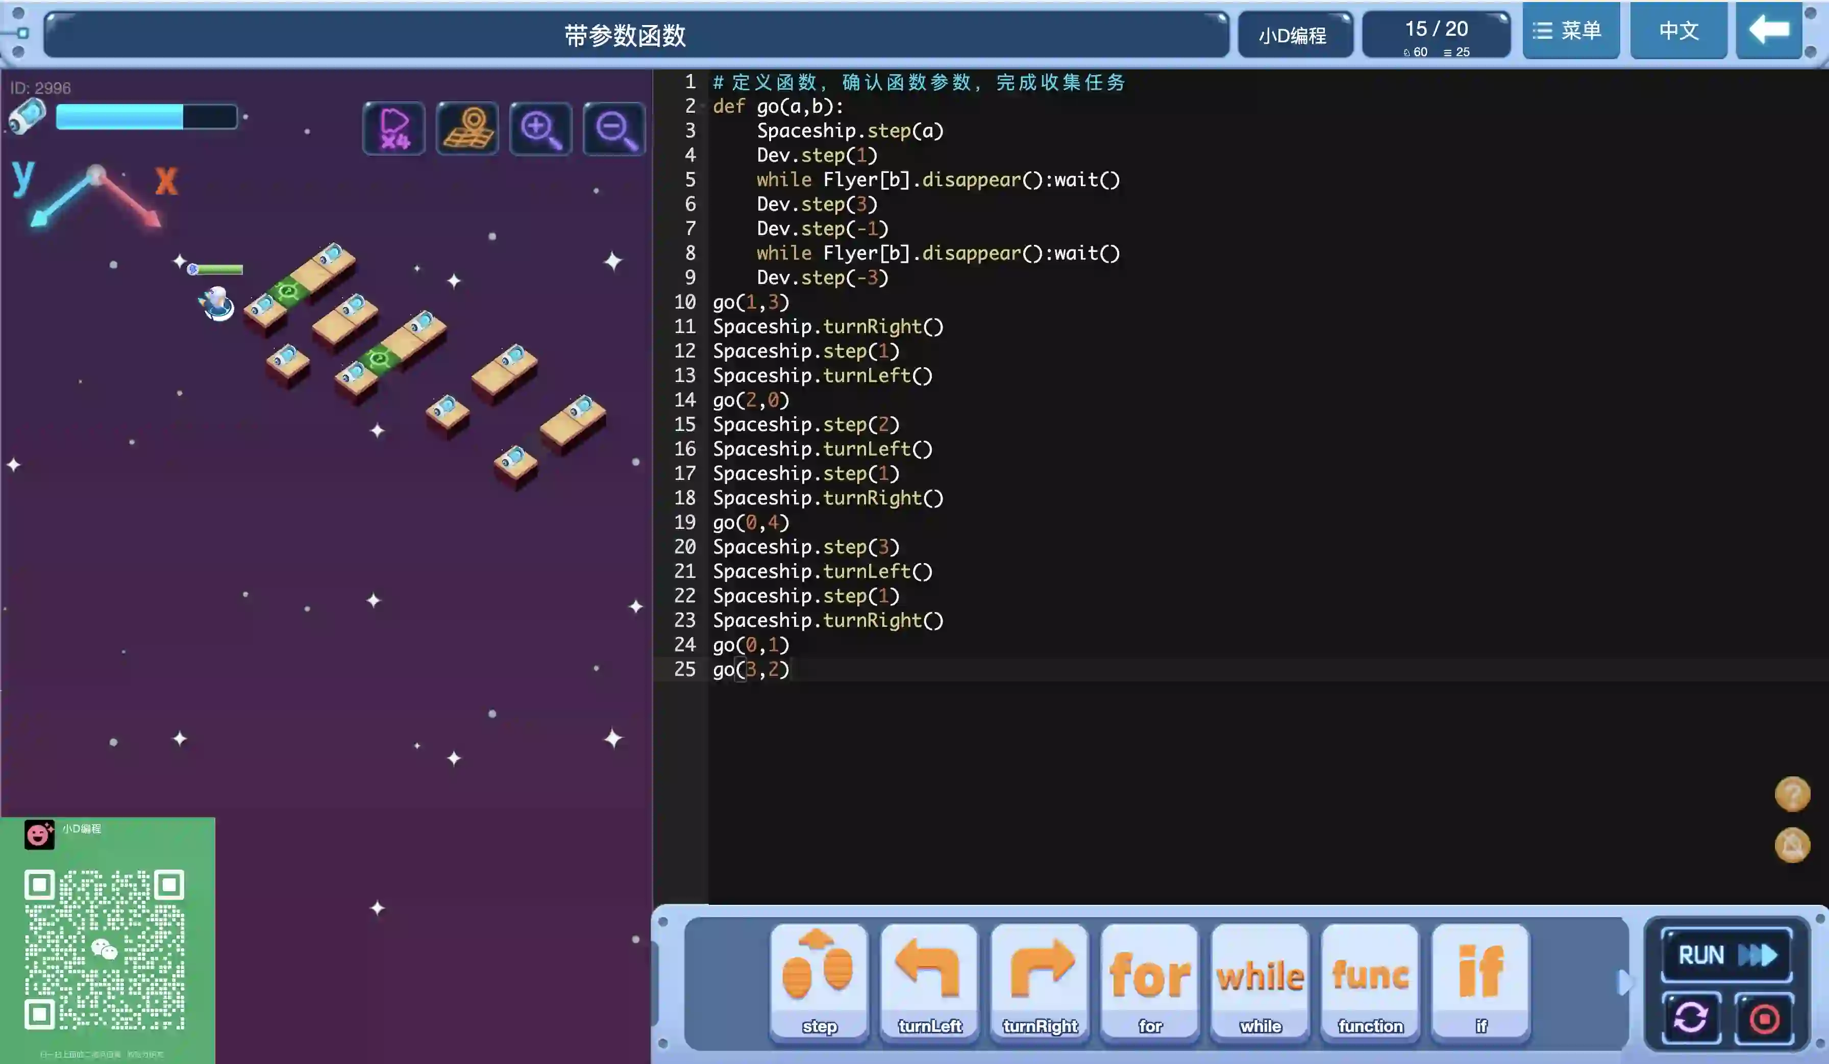Open the 菜单 menu
Viewport: 1829px width, 1064px height.
(1571, 31)
